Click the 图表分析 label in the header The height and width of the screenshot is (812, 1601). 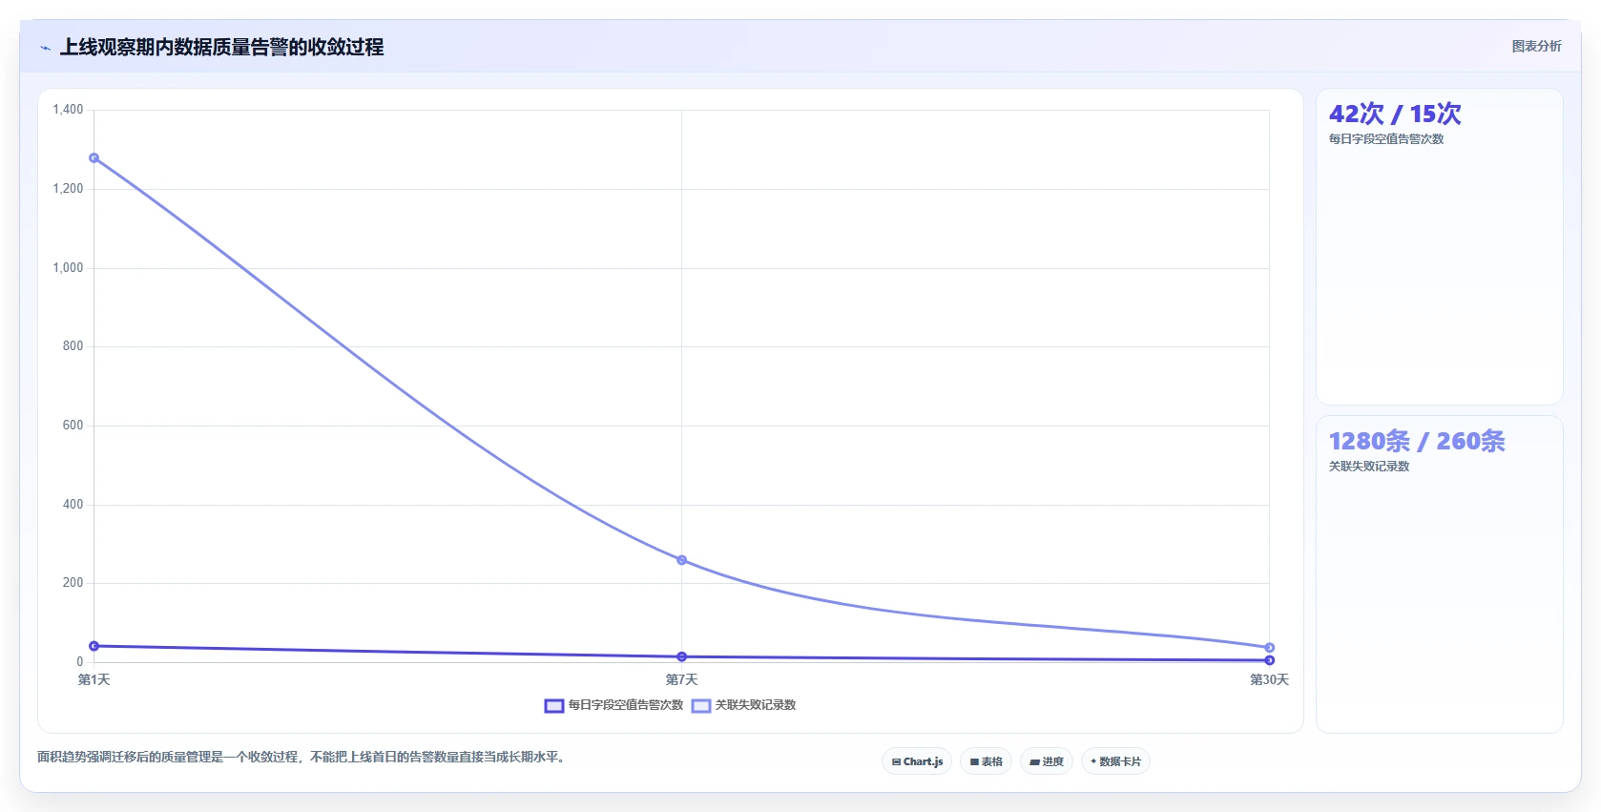pyautogui.click(x=1536, y=46)
